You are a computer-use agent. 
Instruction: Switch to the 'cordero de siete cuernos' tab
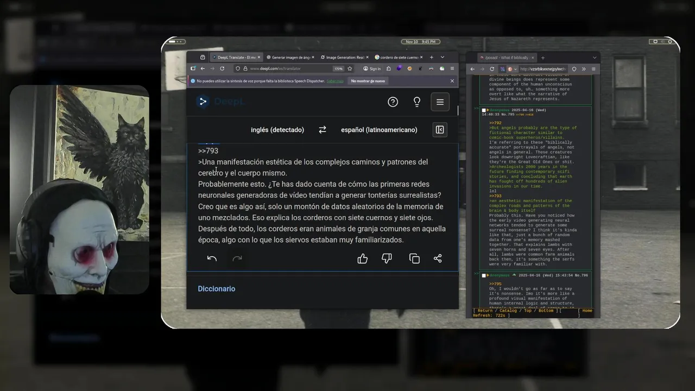398,57
